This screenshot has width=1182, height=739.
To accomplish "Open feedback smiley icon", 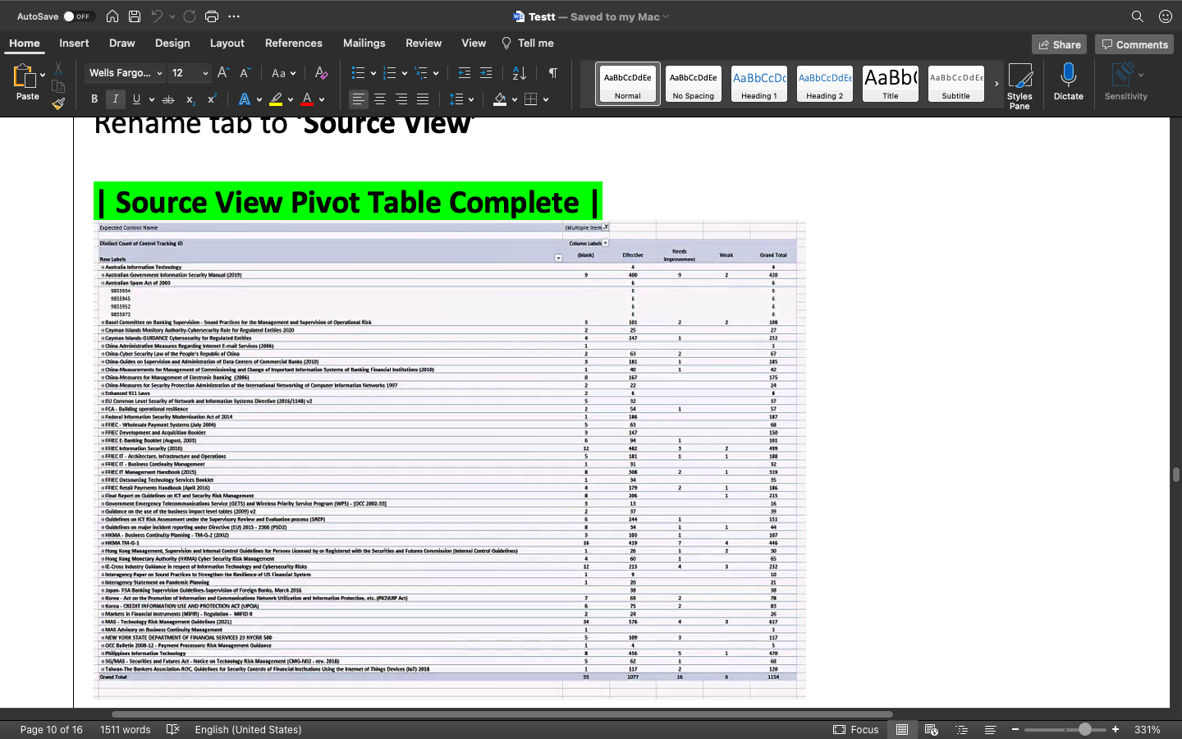I will pos(1166,16).
